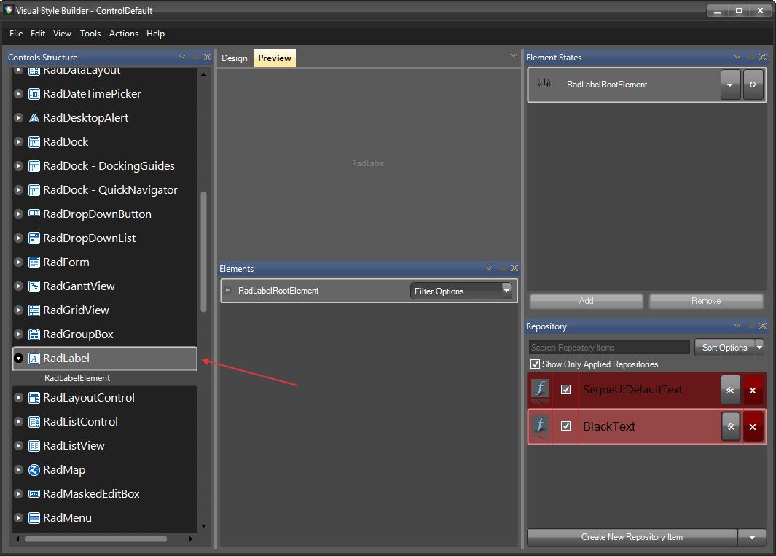This screenshot has width=776, height=556.
Task: Click the Create New Repository Item button
Action: pos(631,537)
